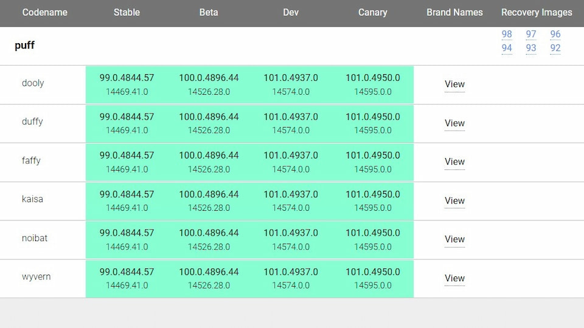Image resolution: width=584 pixels, height=328 pixels.
Task: View brand names for duffy
Action: tap(454, 123)
